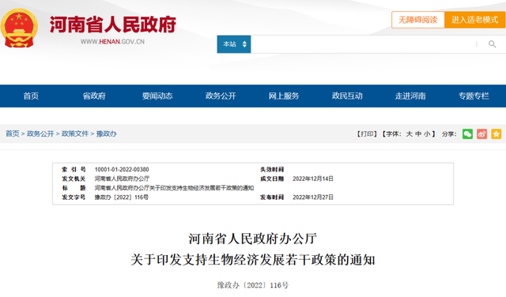Enable 无障碍阅读 accessible reading mode
The width and height of the screenshot is (506, 297).
point(418,20)
